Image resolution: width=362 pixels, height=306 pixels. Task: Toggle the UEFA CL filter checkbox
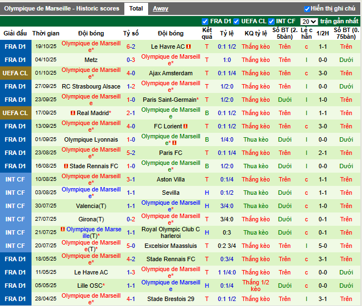237,22
